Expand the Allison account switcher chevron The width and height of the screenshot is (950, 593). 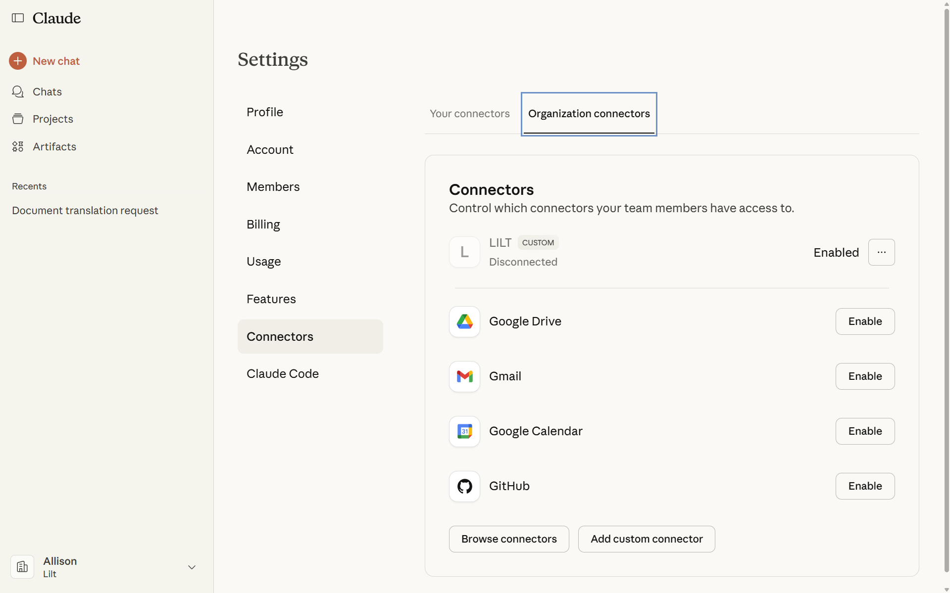tap(192, 567)
